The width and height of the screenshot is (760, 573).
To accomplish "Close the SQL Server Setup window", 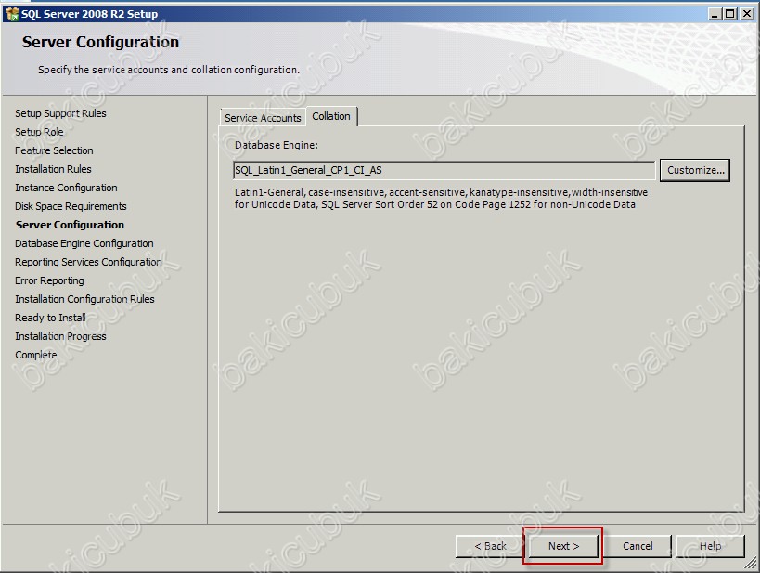I will (747, 14).
